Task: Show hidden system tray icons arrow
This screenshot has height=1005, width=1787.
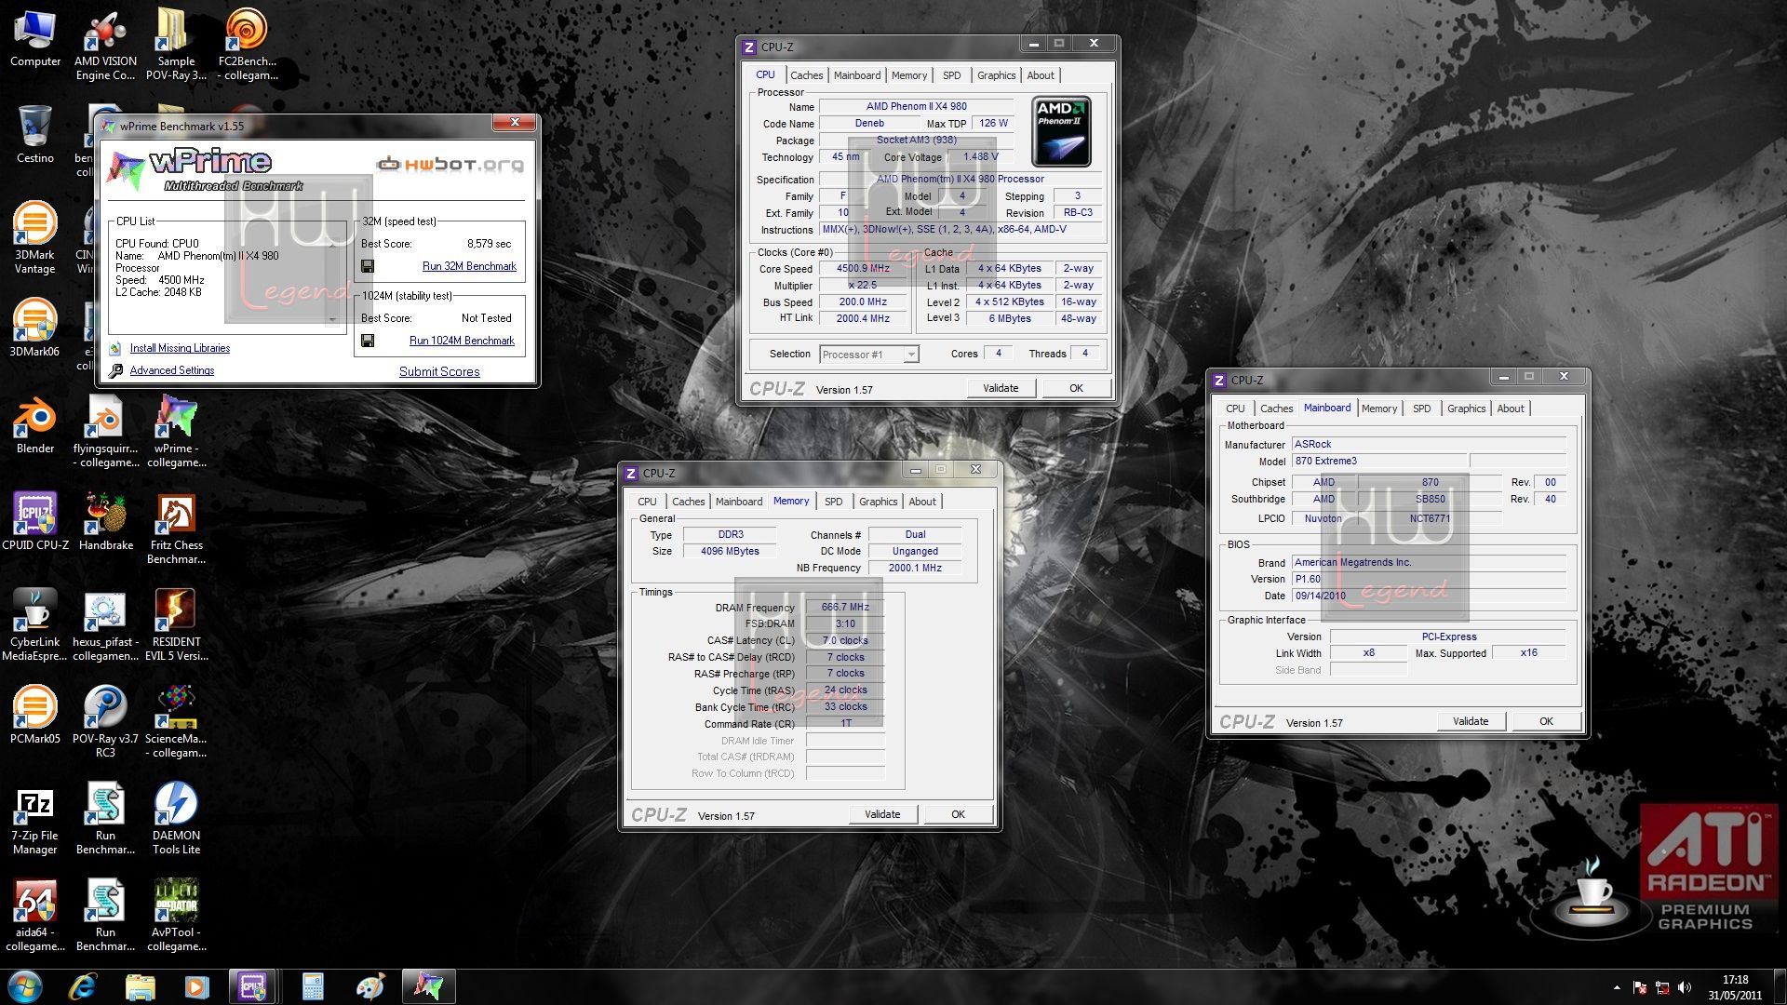Action: pos(1617,987)
